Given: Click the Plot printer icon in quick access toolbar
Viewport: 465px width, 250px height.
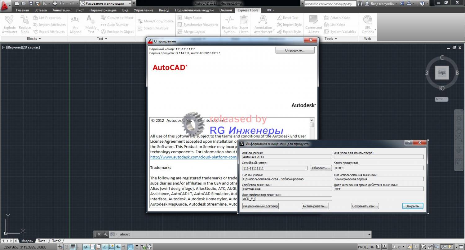Looking at the screenshot, I should (55, 3).
